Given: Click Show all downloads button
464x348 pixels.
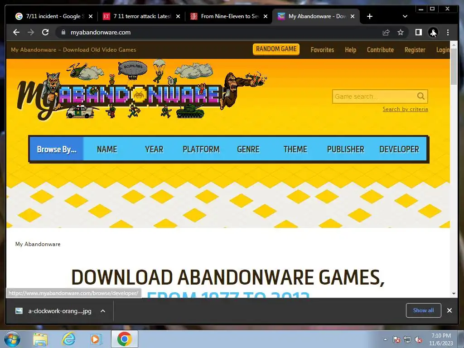Looking at the screenshot, I should point(424,310).
